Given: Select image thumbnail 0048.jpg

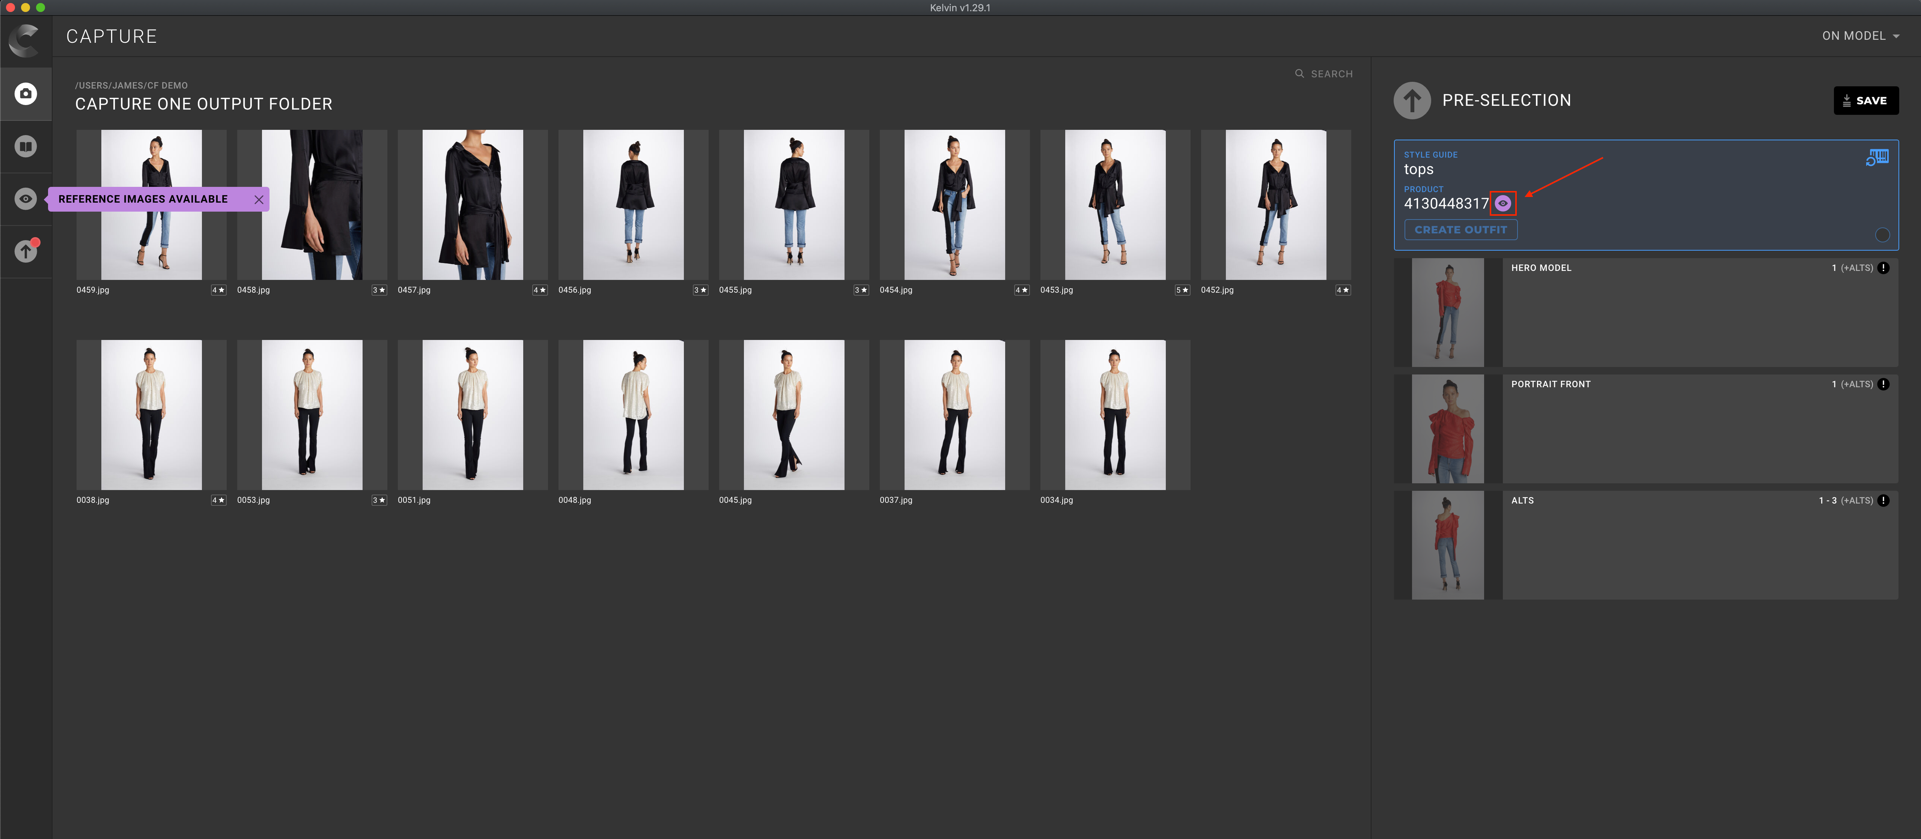Looking at the screenshot, I should [x=633, y=415].
